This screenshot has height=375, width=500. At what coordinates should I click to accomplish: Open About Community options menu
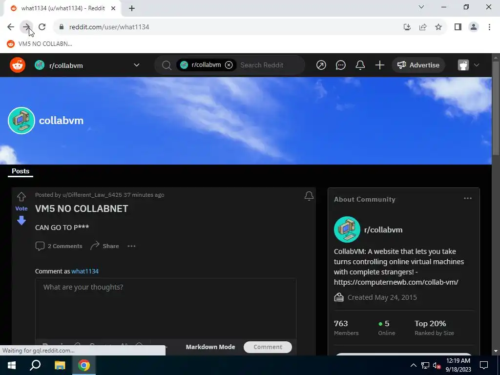pyautogui.click(x=467, y=198)
